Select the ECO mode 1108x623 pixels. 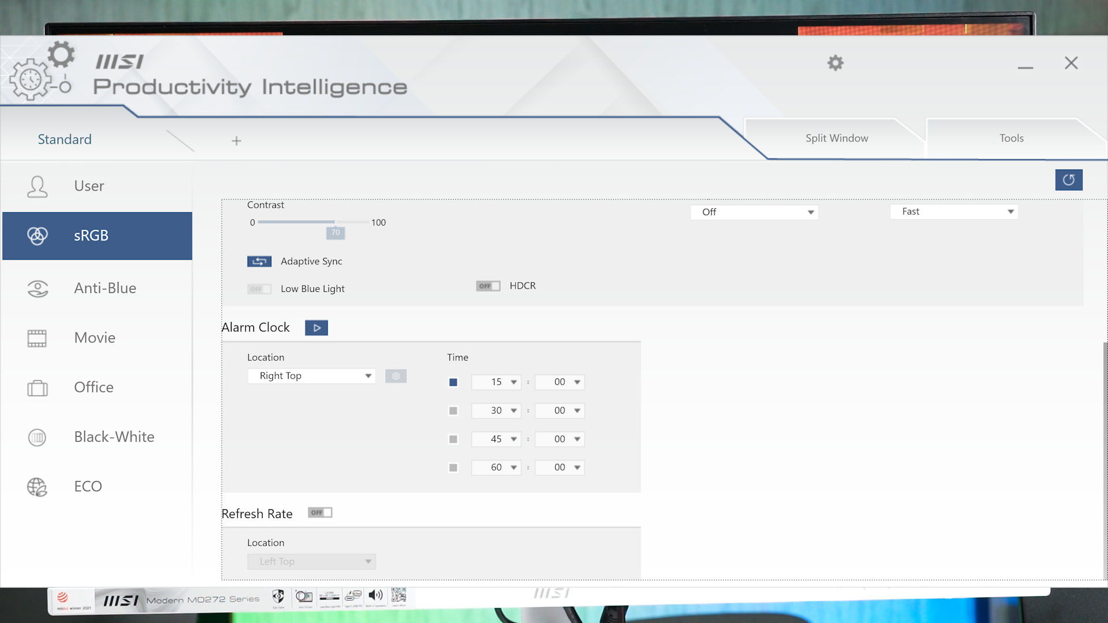[97, 486]
